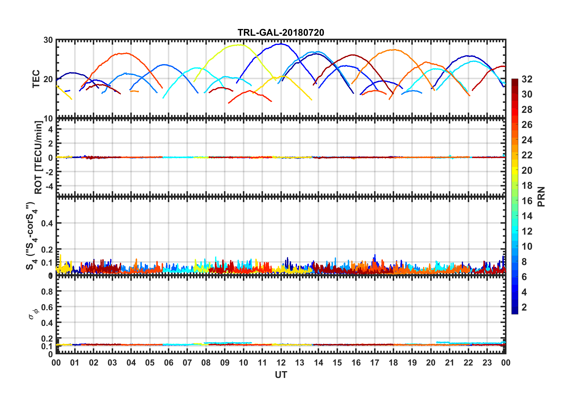
Task: Click the 06 tick on UT axis
Action: [168, 363]
